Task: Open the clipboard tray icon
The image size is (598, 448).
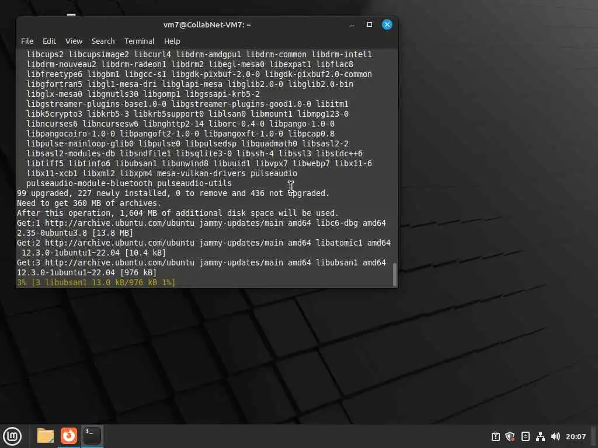Action: click(x=495, y=436)
